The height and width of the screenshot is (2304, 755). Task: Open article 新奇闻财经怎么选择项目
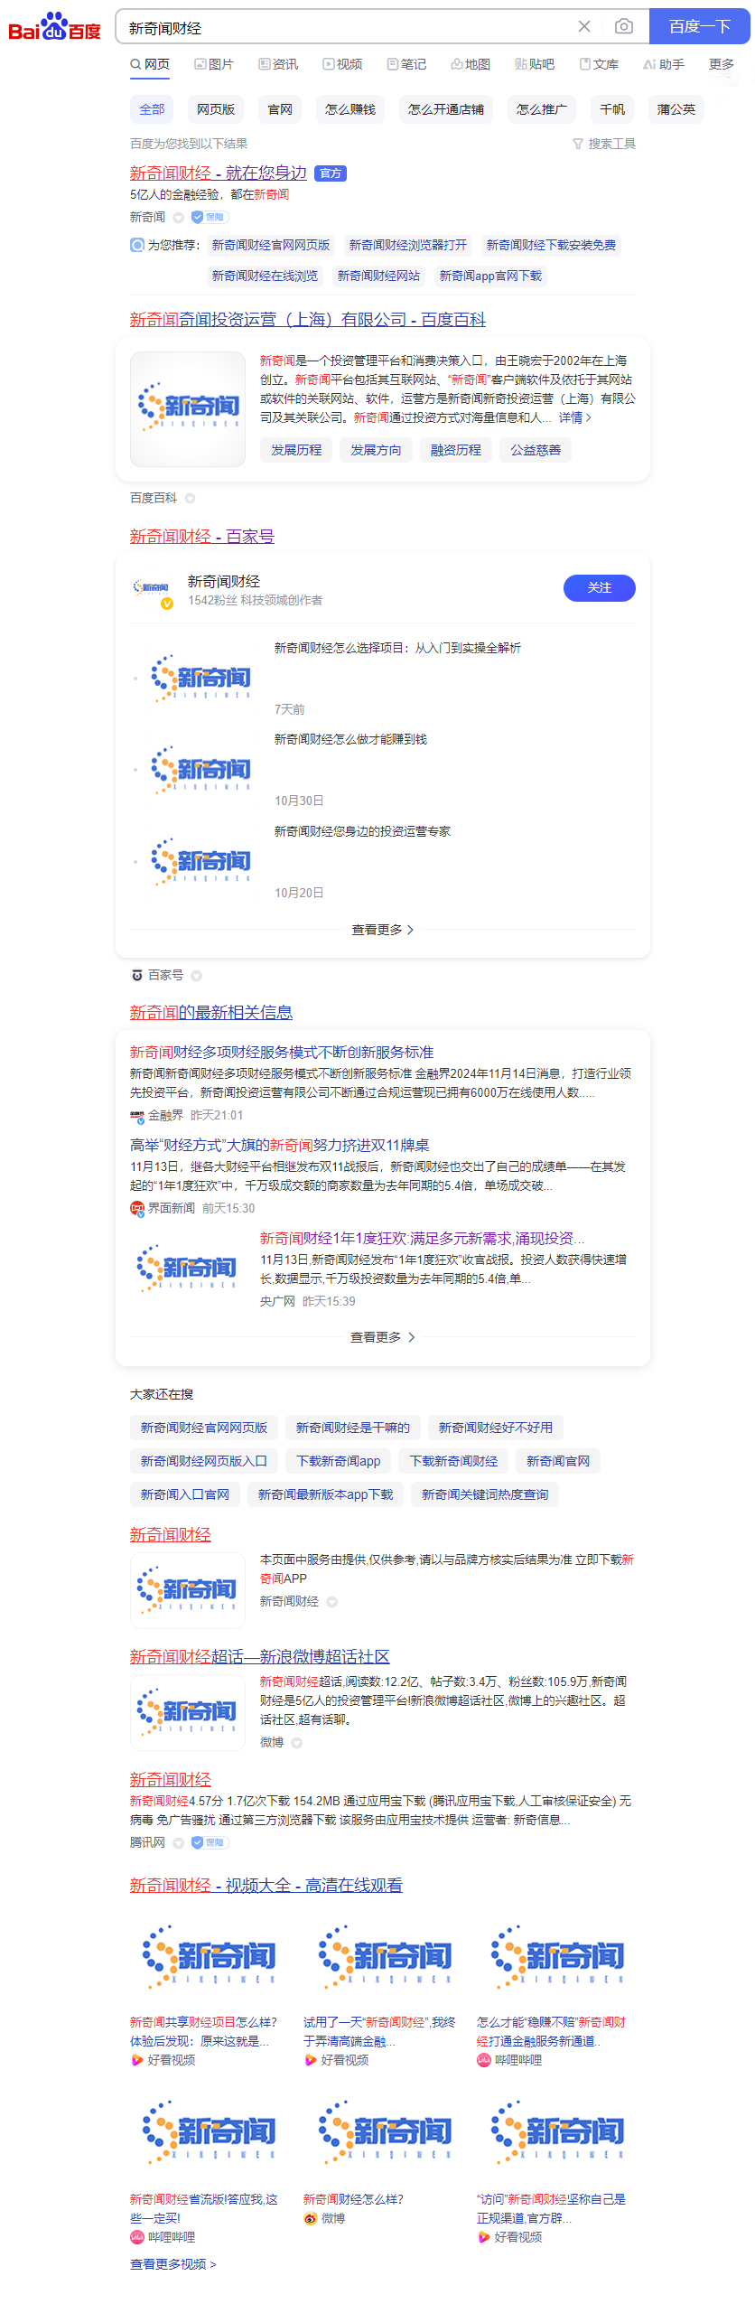(397, 648)
